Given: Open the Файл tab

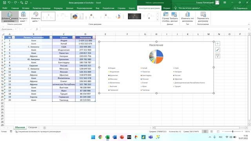Looking at the screenshot, I should pos(5,8).
